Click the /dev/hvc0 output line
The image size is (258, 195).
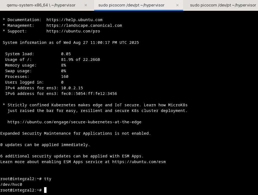coord(11,184)
